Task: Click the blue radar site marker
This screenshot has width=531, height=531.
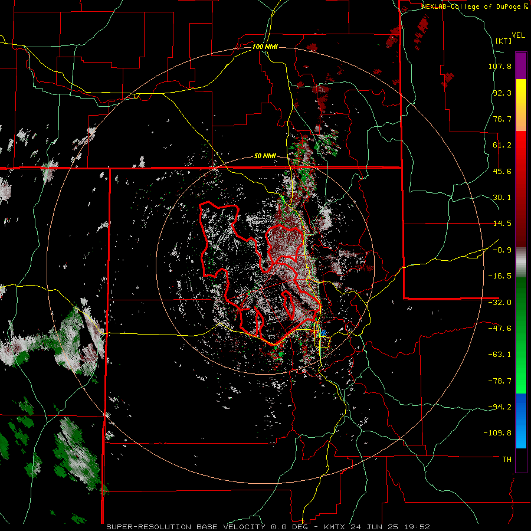Action: [x=323, y=333]
